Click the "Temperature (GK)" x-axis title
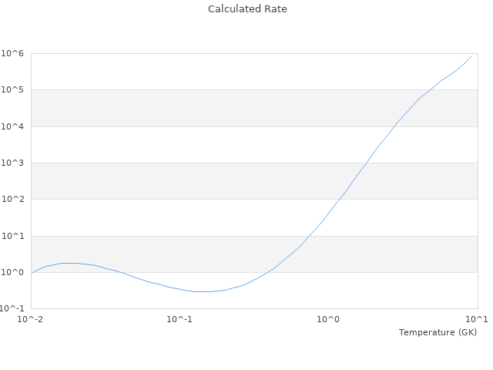 click(438, 332)
